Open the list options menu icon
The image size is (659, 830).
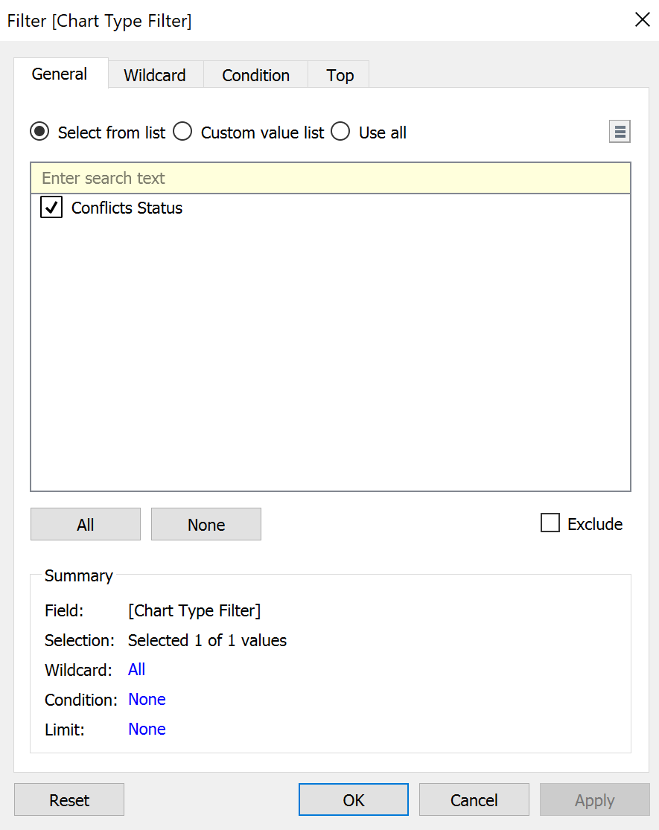coord(620,133)
